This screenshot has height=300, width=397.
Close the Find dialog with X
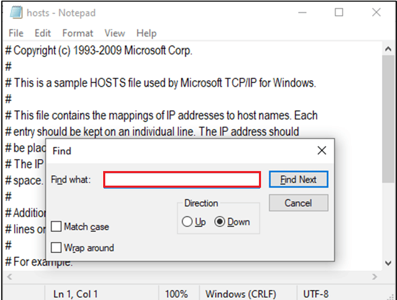(x=322, y=151)
